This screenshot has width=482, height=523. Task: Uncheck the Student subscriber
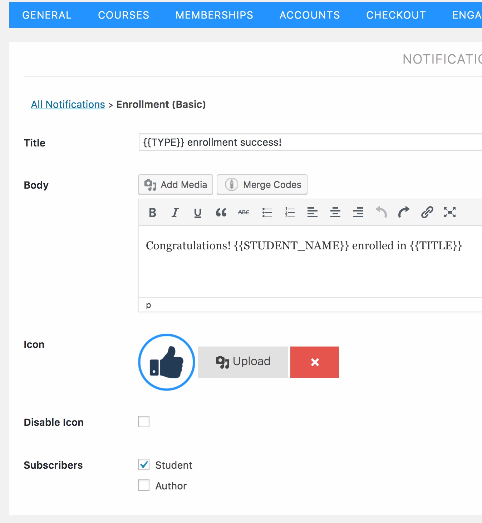pyautogui.click(x=144, y=465)
